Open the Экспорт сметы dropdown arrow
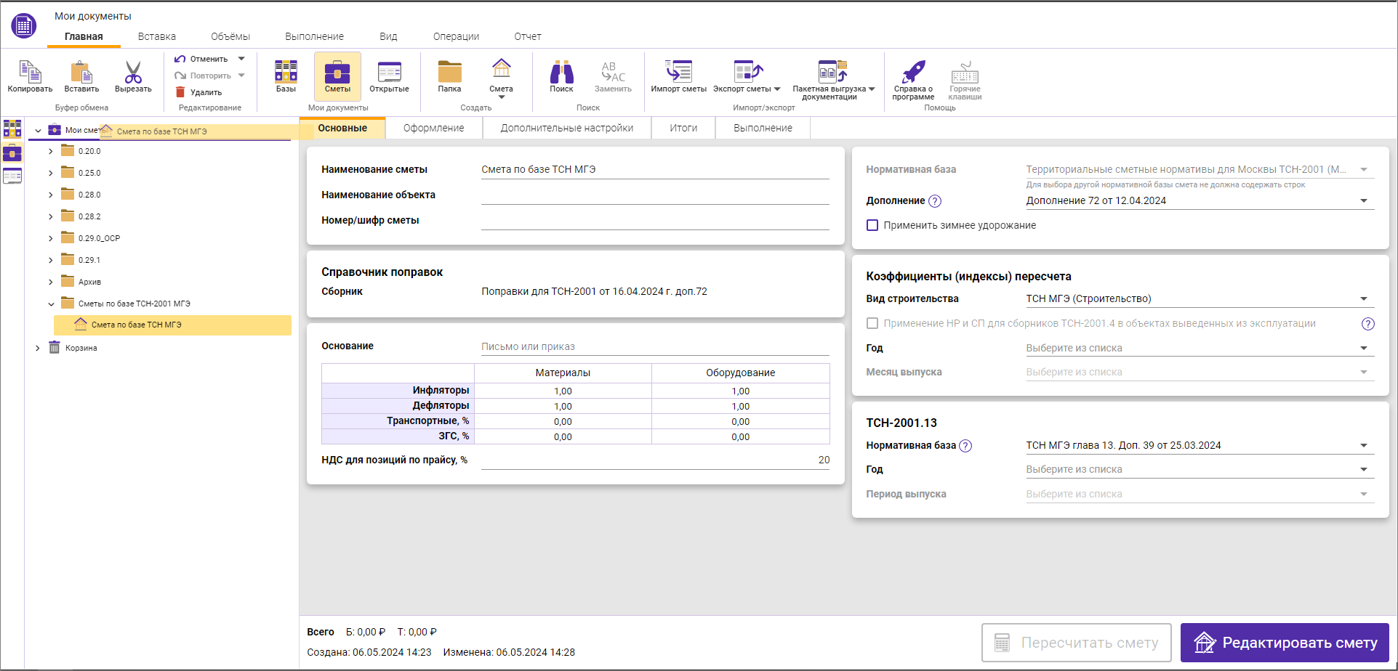 [777, 89]
